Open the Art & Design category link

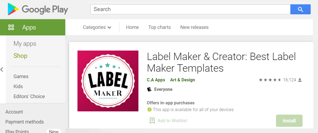(x=183, y=80)
